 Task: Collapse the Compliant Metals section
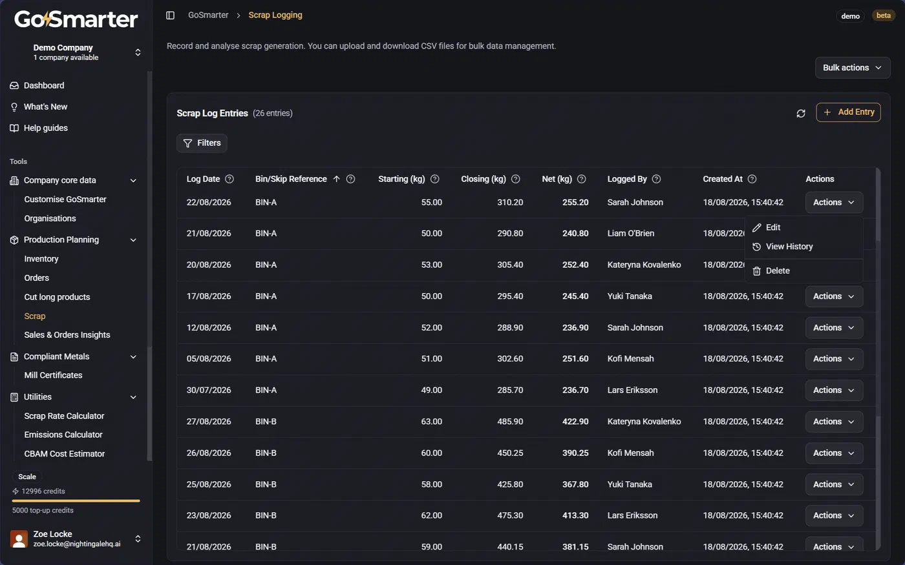pyautogui.click(x=133, y=357)
